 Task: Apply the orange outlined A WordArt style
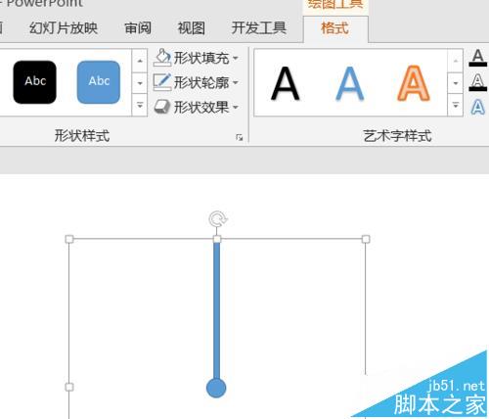tap(414, 83)
